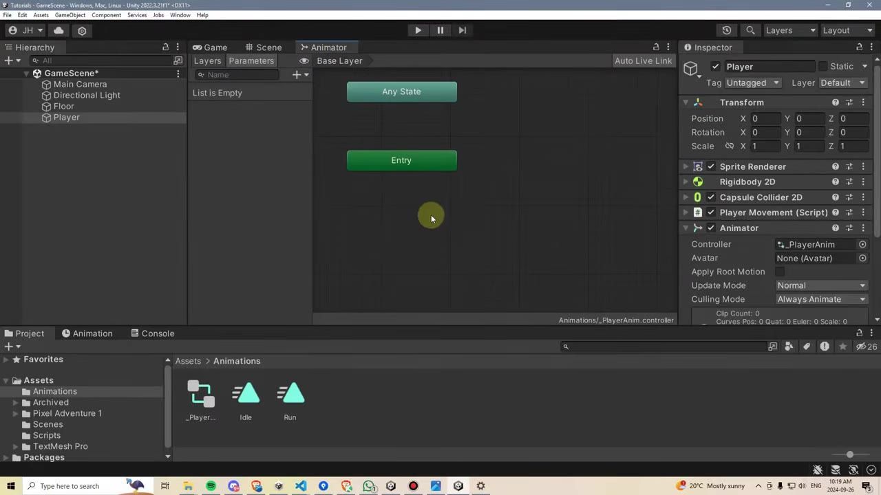881x495 pixels.
Task: Toggle hidden packages visibility count icon
Action: [867, 346]
